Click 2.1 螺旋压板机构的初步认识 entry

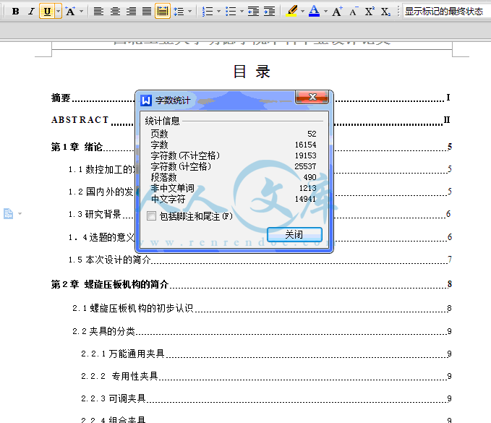(262, 309)
